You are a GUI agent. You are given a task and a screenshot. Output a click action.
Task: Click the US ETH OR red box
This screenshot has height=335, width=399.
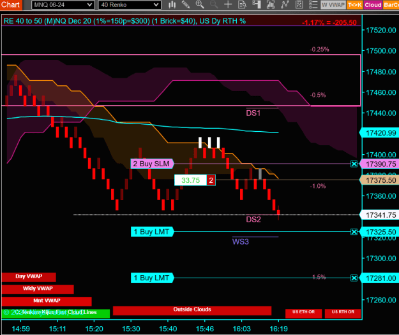(304, 313)
